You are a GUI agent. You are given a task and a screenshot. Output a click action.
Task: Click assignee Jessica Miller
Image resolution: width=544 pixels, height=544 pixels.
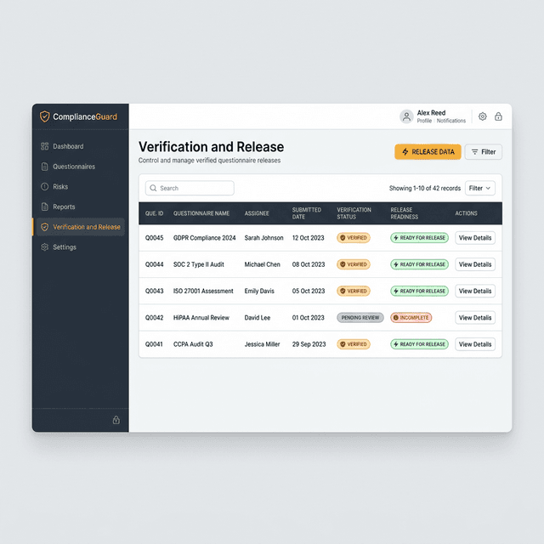pos(262,344)
